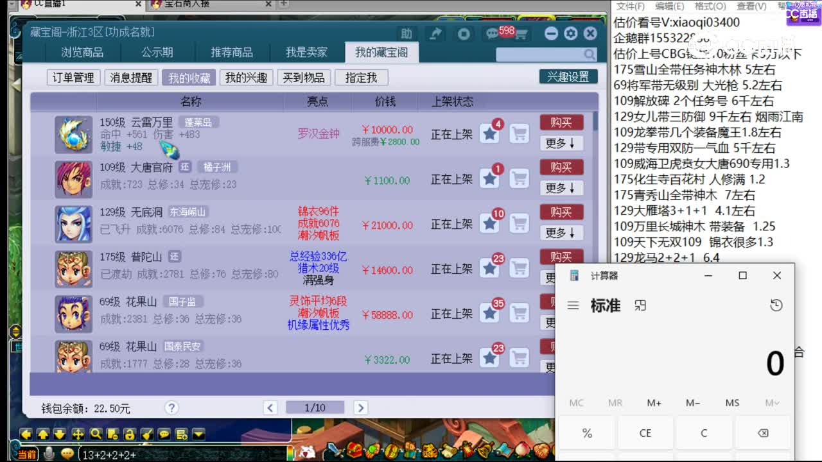Click the search magnifier in the search box

591,54
